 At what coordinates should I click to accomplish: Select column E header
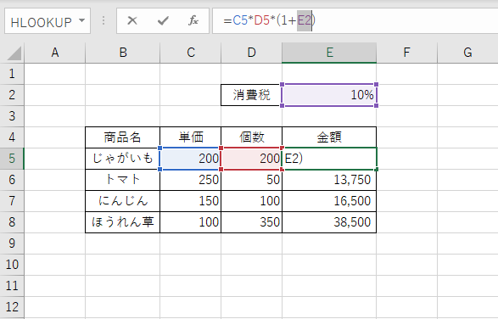[329, 53]
